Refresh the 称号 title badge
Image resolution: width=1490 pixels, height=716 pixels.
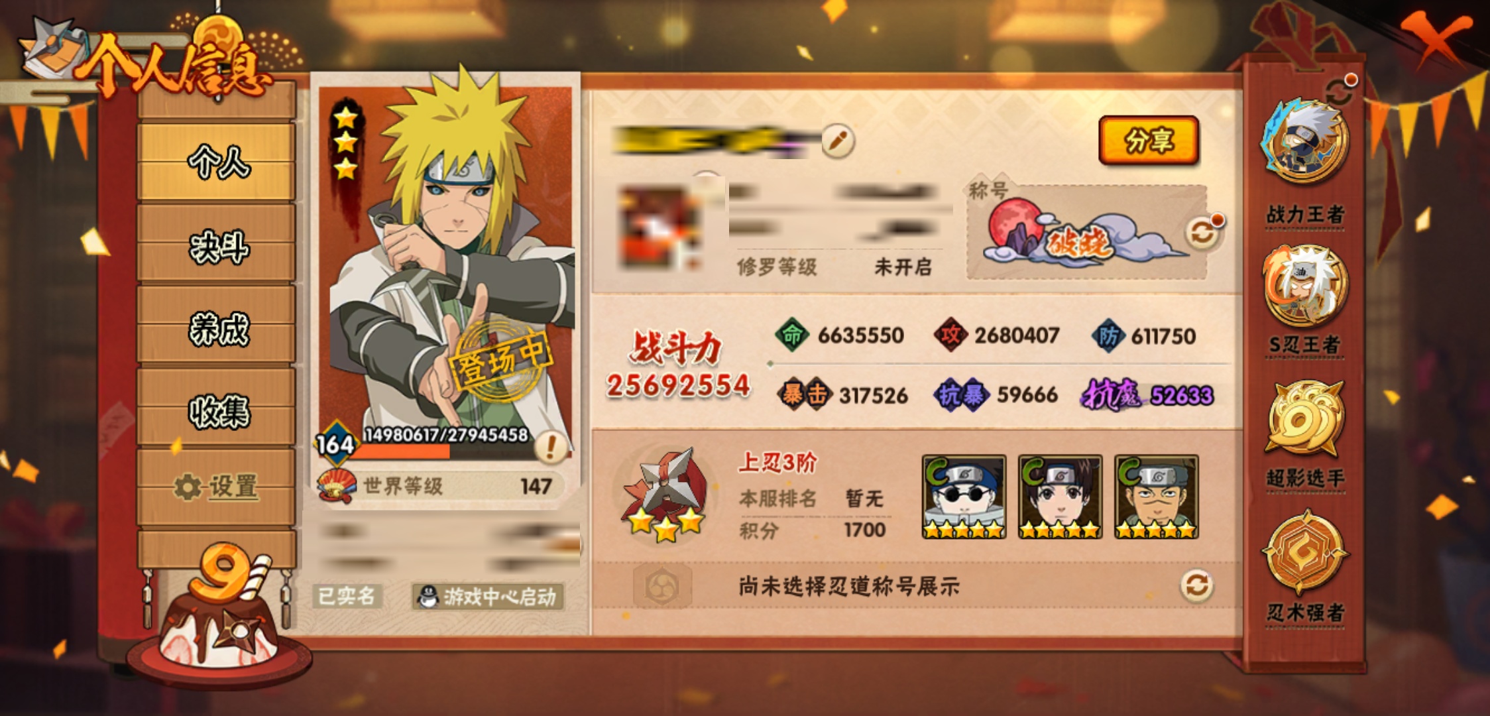click(x=1203, y=231)
